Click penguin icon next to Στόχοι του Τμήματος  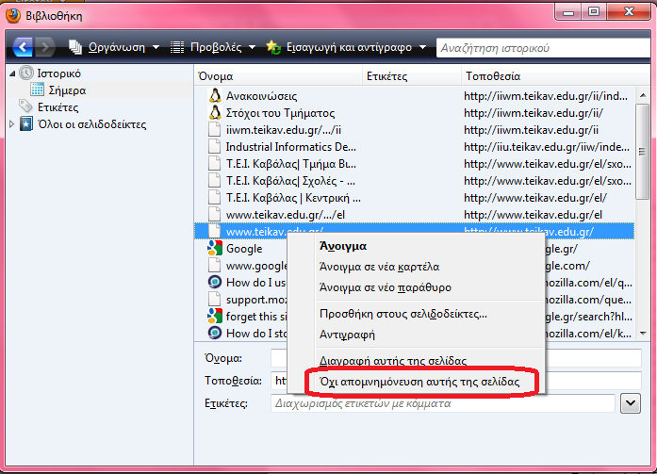pos(215,113)
